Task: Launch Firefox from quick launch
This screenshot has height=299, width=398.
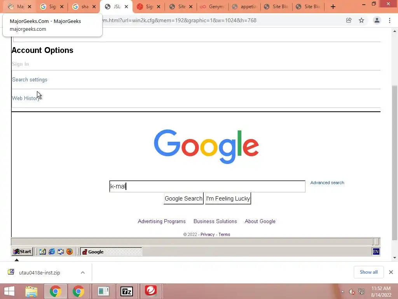Action: click(x=70, y=252)
